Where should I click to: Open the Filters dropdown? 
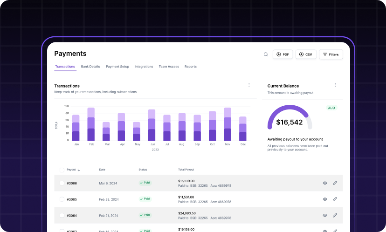click(x=331, y=55)
